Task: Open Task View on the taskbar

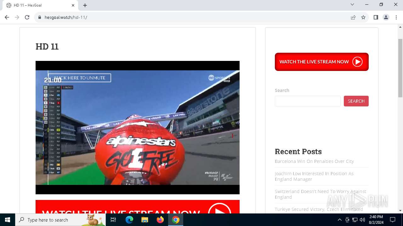Action: pyautogui.click(x=113, y=220)
